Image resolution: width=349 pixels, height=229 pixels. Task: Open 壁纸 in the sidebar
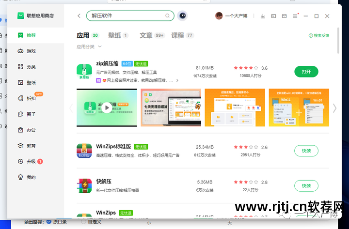tap(35, 83)
